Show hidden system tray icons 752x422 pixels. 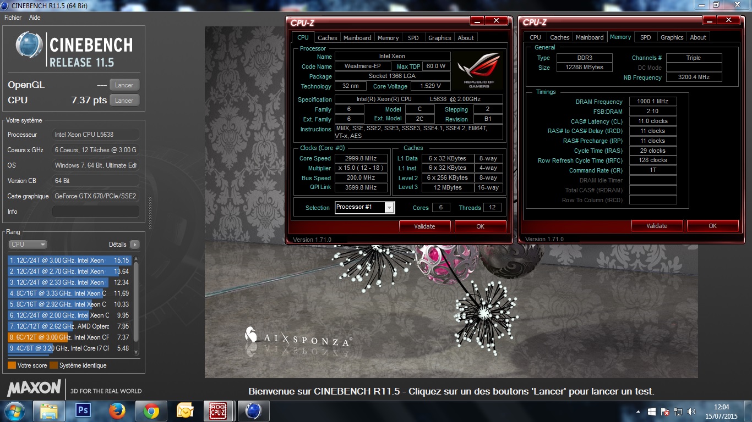coord(638,411)
